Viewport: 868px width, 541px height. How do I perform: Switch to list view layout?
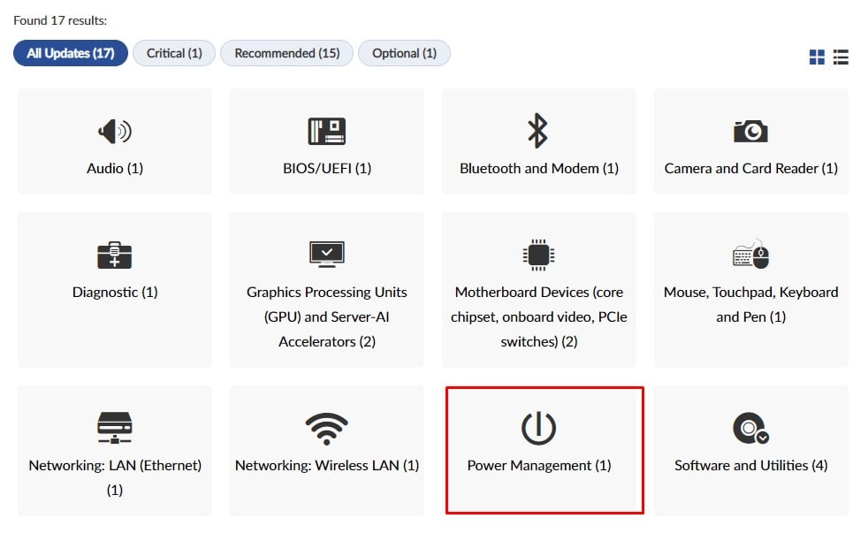click(841, 57)
